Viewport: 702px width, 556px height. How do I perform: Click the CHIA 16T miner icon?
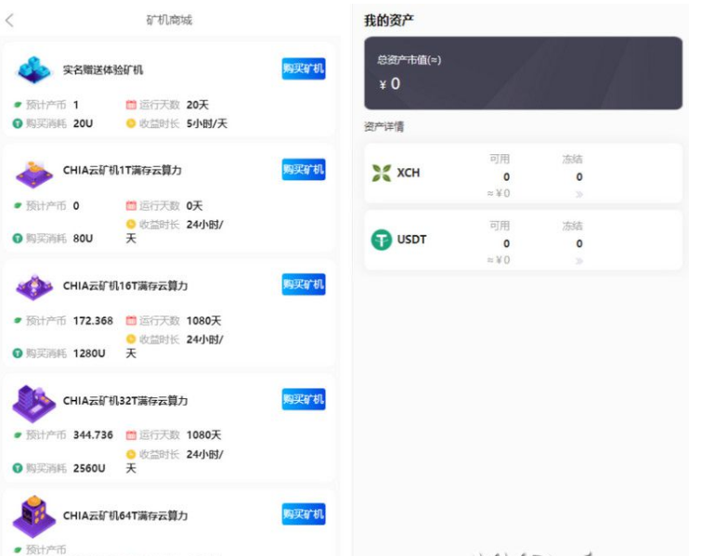coord(35,286)
